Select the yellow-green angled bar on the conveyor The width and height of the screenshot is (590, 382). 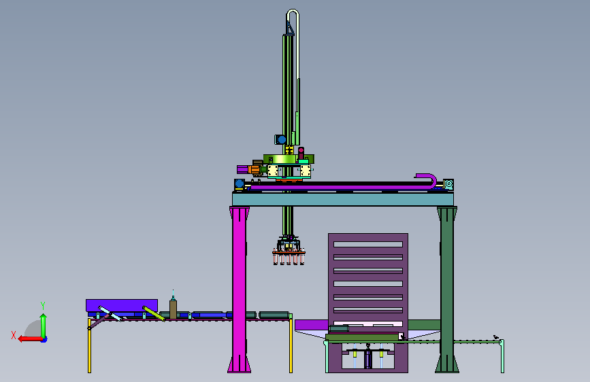[x=154, y=313]
